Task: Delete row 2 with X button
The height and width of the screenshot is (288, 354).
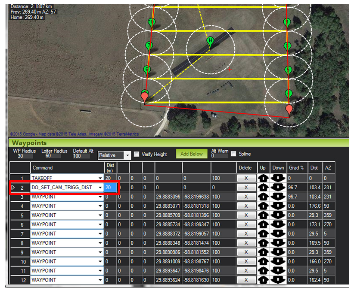Action: (x=246, y=188)
